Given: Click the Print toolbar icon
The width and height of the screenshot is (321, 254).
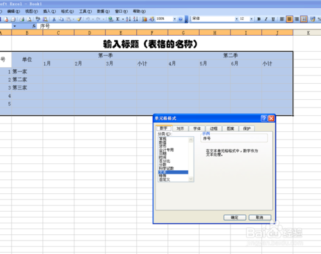Looking at the screenshot, I should point(22,19).
